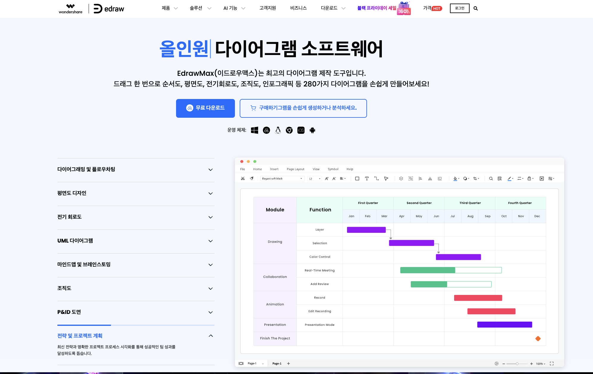Screen dimensions: 593x374
Task: Click the Windows operating system icon
Action: (255, 130)
